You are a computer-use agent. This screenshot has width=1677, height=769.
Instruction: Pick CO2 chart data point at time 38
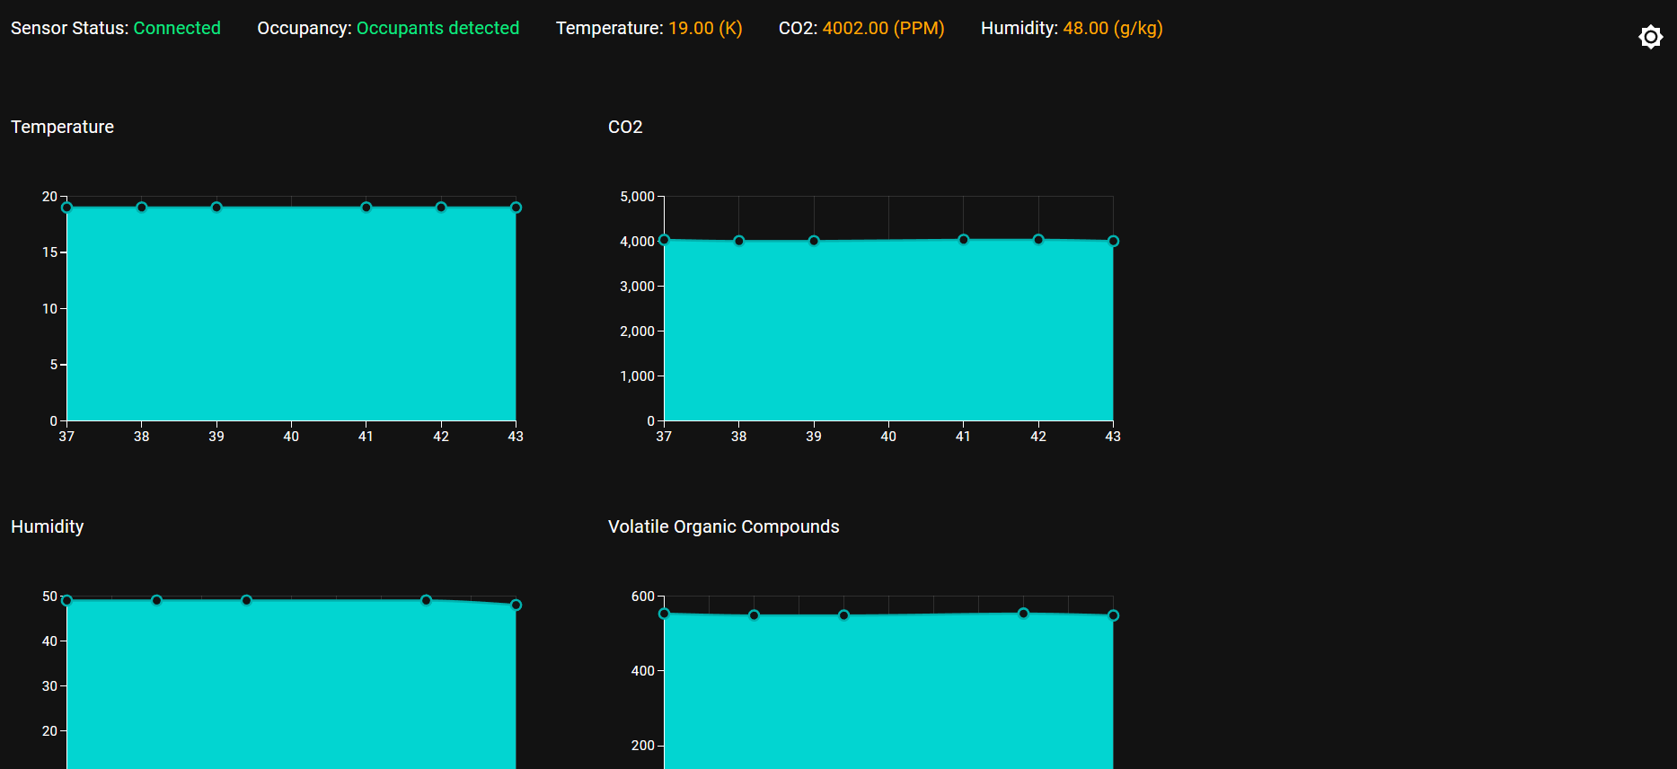tap(739, 241)
